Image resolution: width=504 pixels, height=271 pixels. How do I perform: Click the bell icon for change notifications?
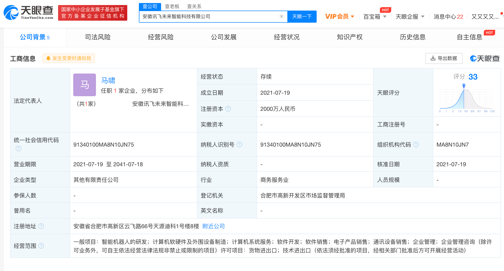coord(48,58)
